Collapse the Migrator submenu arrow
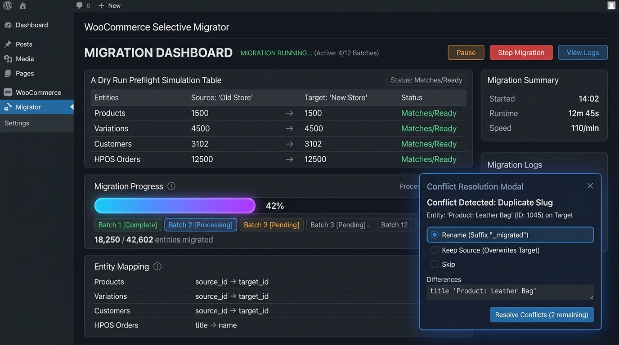The width and height of the screenshot is (619, 345). pyautogui.click(x=72, y=107)
